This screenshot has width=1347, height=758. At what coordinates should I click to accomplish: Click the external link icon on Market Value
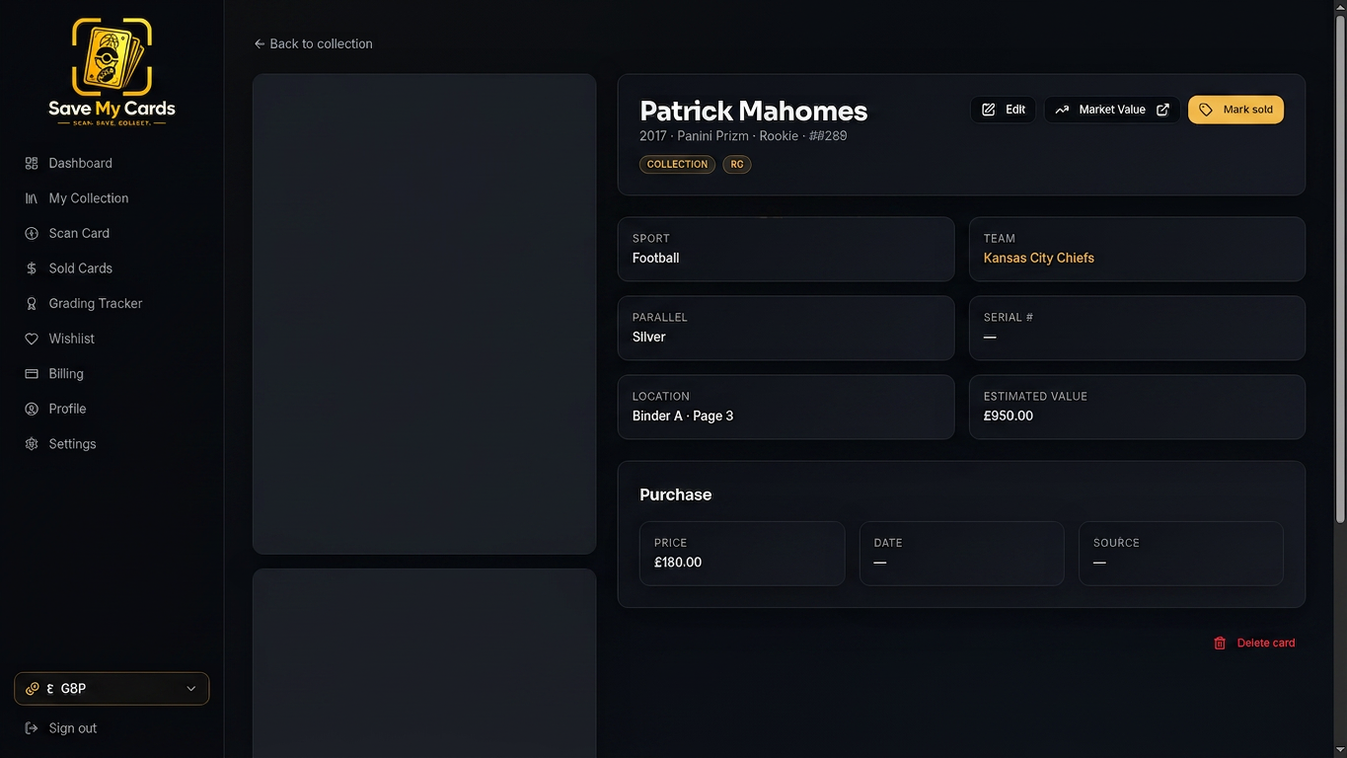pyautogui.click(x=1162, y=110)
